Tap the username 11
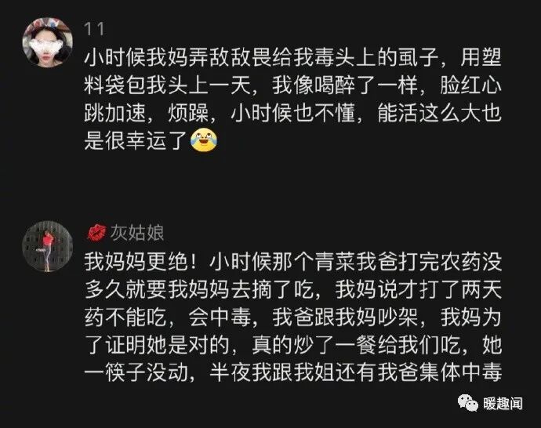The height and width of the screenshot is (428, 541). click(x=94, y=29)
